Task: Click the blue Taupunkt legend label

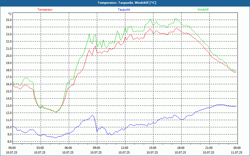Action: point(124,10)
